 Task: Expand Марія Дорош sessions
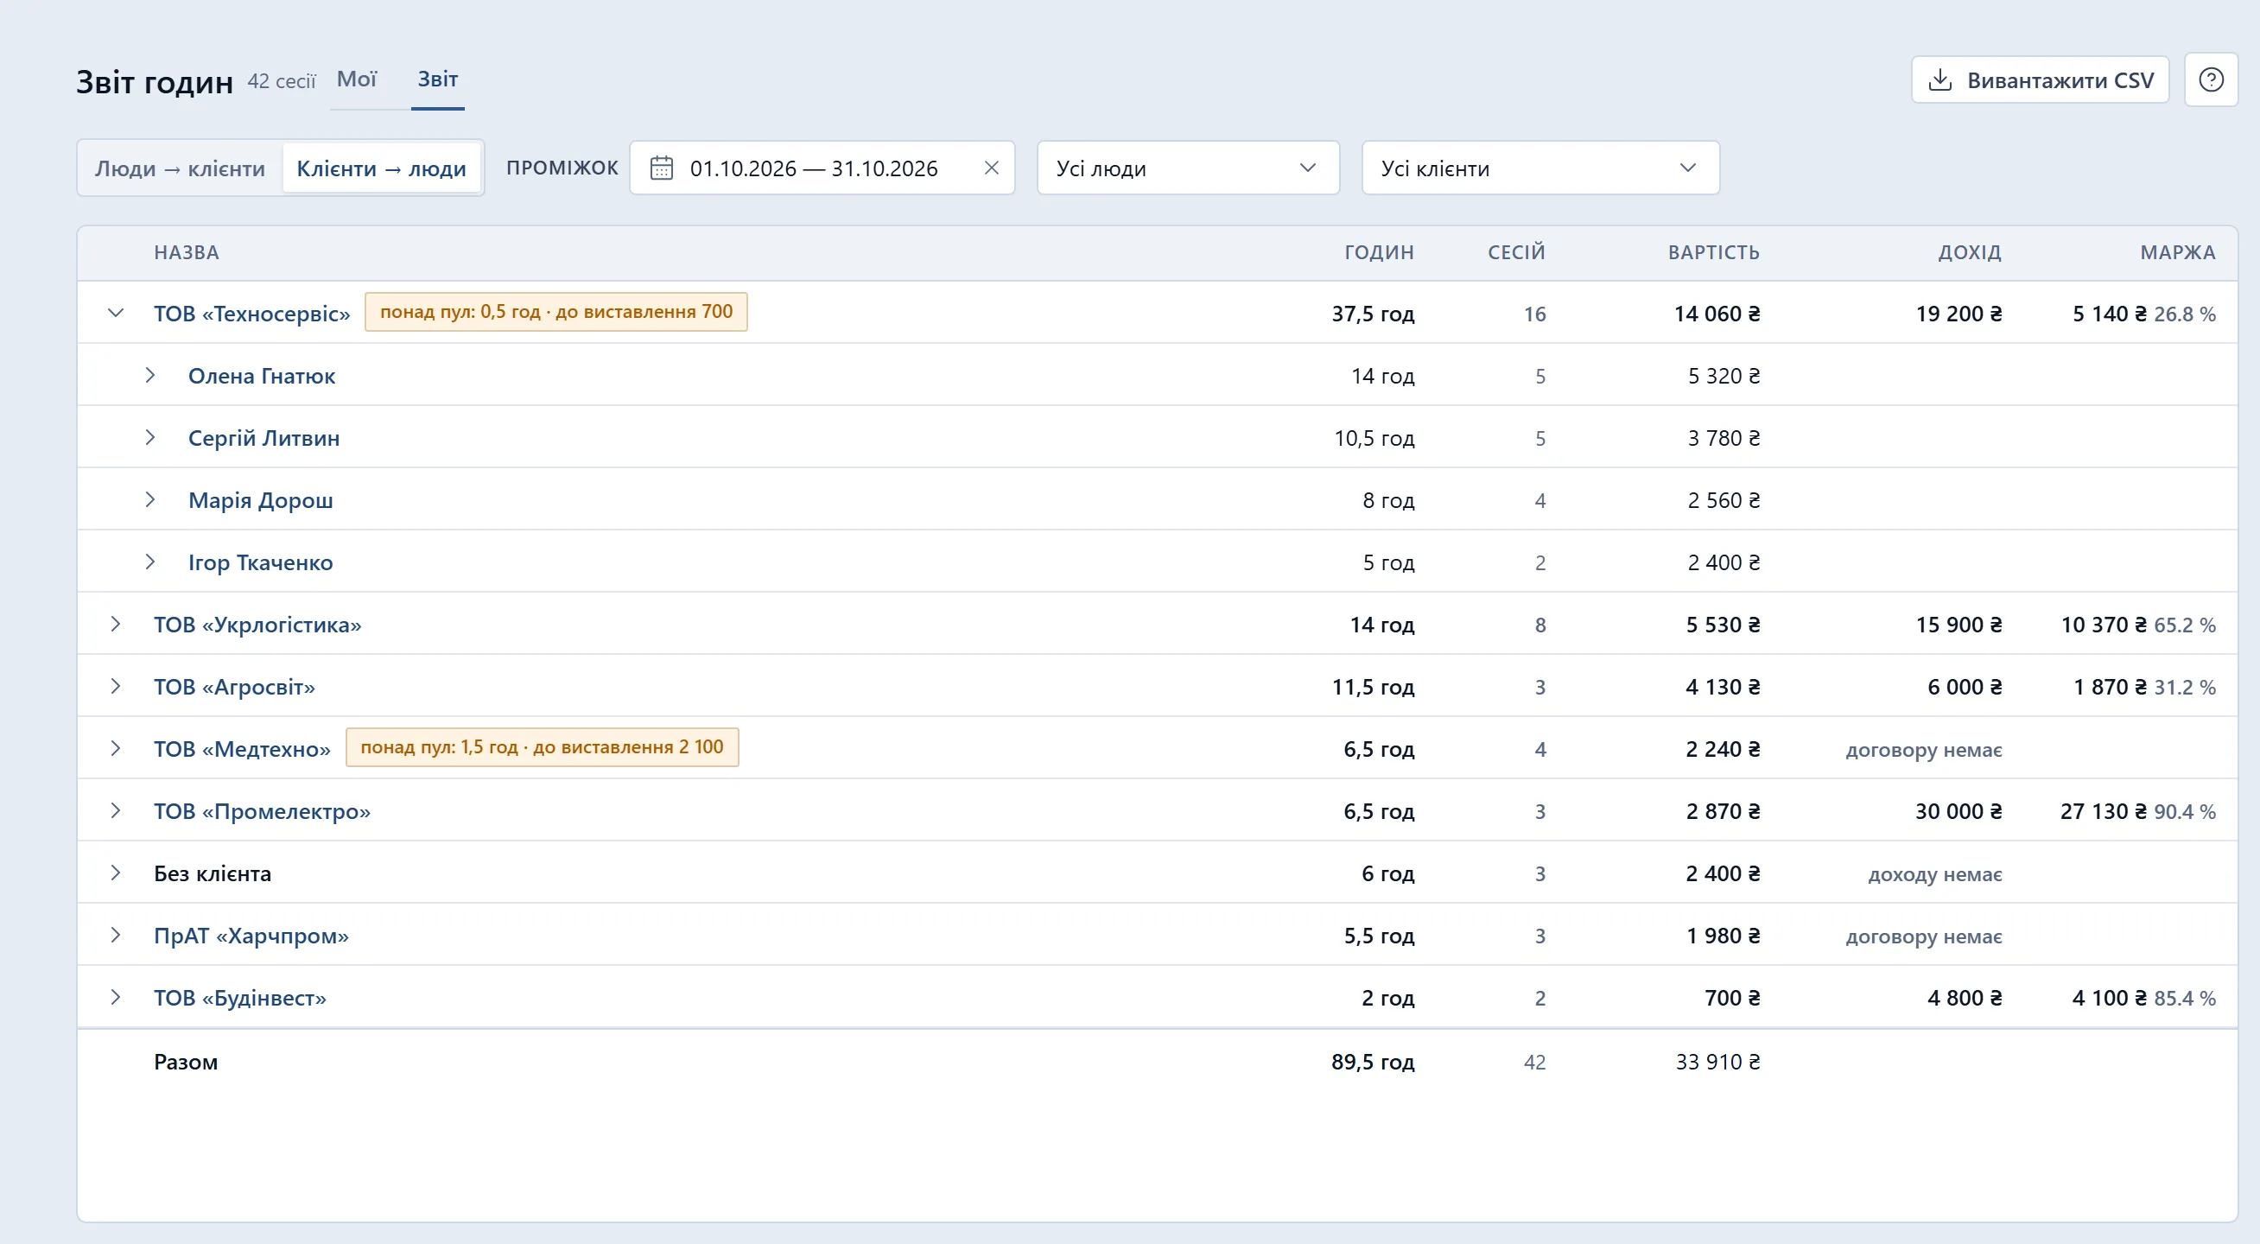pyautogui.click(x=150, y=500)
